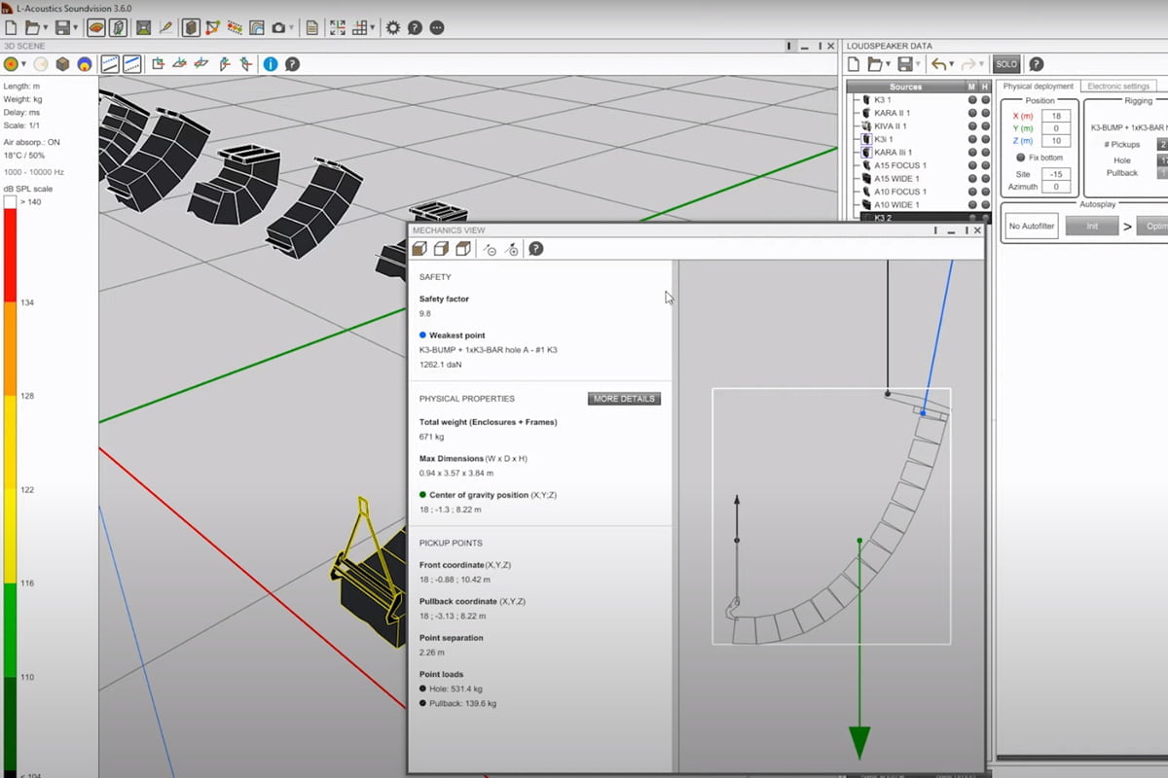Screen dimensions: 1168x778
Task: Toggle the loudspeaker data panel icon
Action: [117, 27]
